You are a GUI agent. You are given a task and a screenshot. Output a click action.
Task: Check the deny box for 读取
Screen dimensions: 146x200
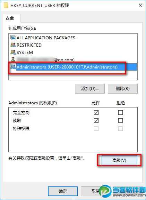120,121
